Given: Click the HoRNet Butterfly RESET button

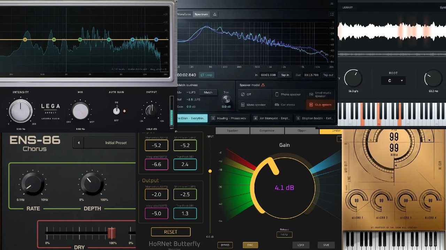Looking at the screenshot, I should click(x=171, y=232).
